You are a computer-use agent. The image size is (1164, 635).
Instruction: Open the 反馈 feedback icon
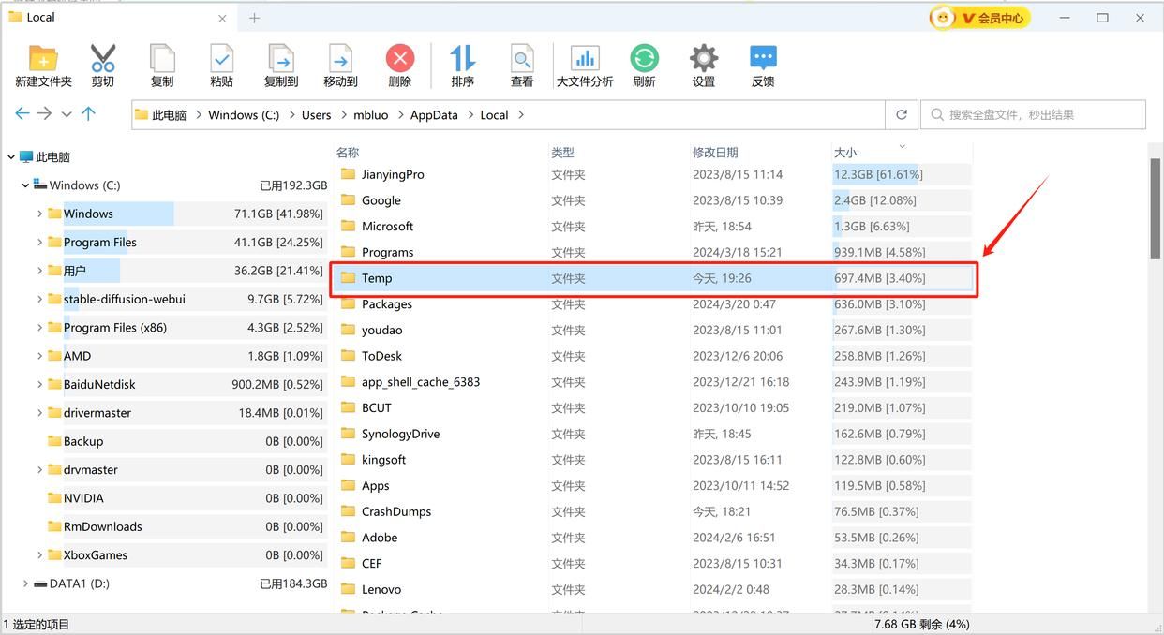pyautogui.click(x=763, y=59)
